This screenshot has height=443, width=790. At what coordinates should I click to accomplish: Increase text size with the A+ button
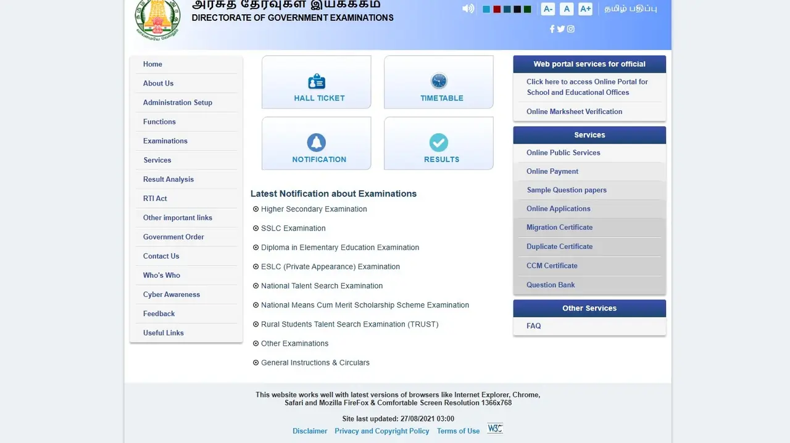pyautogui.click(x=584, y=9)
